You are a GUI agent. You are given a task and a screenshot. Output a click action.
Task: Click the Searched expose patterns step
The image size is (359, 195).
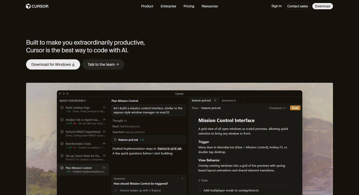tap(129, 132)
